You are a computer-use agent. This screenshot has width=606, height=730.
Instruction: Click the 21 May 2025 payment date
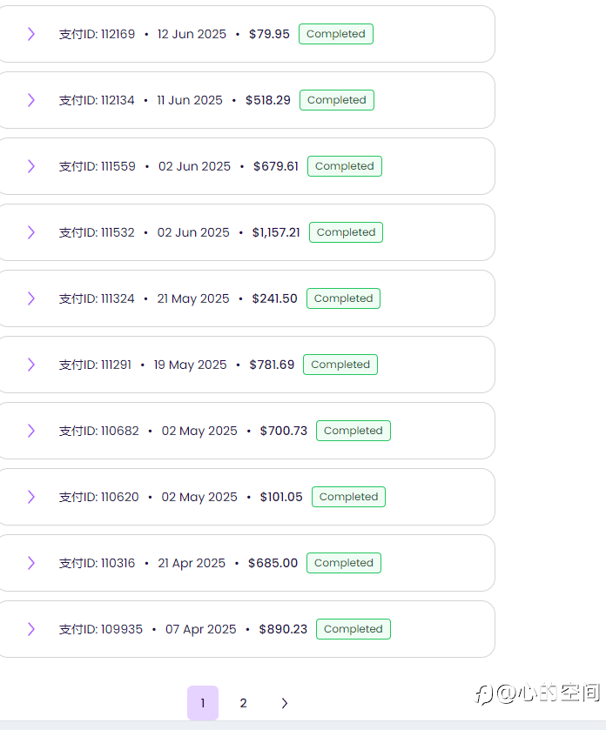coord(193,298)
